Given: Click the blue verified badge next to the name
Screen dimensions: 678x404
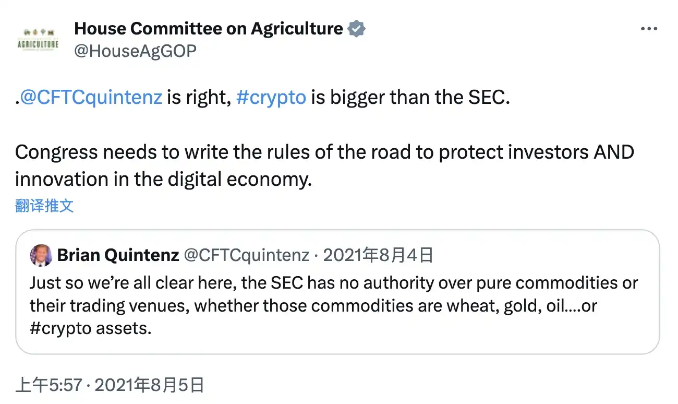Looking at the screenshot, I should (x=356, y=28).
